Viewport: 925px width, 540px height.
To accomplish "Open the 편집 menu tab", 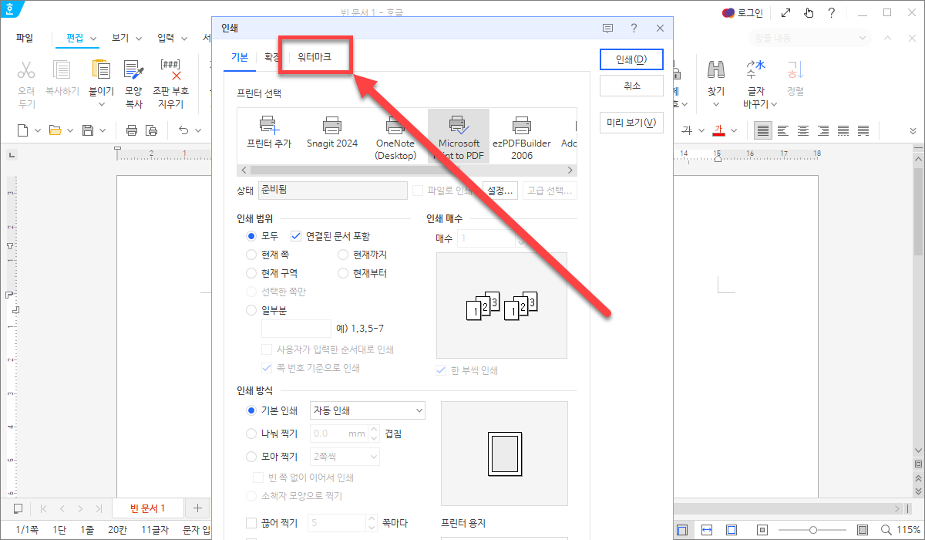I will click(75, 38).
